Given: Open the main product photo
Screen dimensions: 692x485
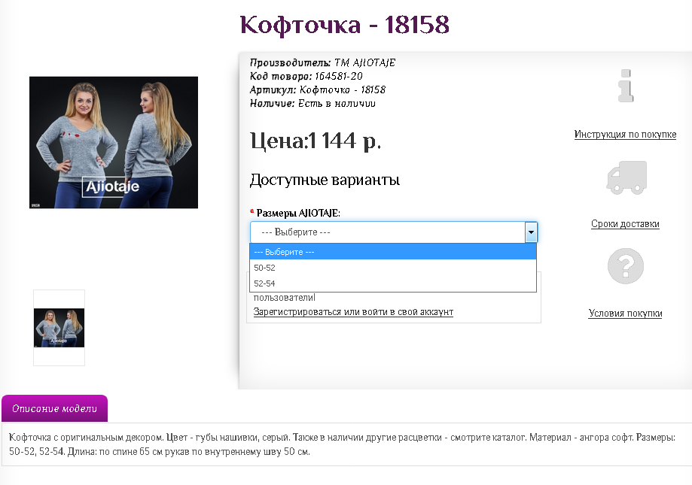Looking at the screenshot, I should point(114,142).
